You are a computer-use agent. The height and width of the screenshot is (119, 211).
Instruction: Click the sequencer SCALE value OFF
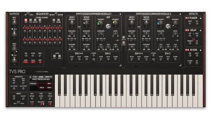[x=33, y=62]
